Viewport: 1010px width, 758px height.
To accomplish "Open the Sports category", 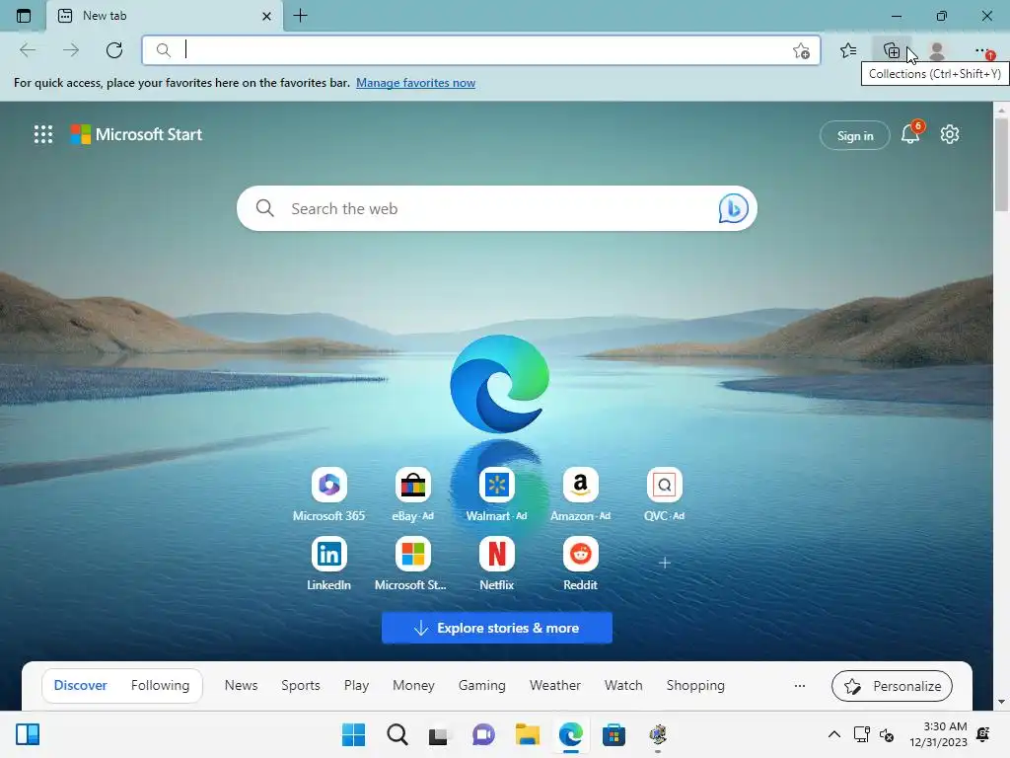I will point(301,685).
